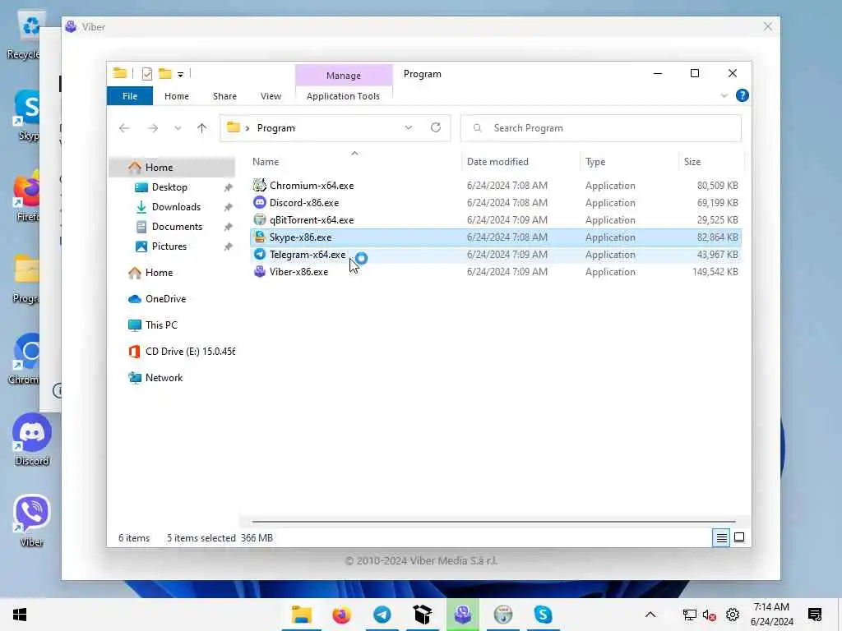
Task: Unpin Pictures from quick access
Action: click(229, 246)
